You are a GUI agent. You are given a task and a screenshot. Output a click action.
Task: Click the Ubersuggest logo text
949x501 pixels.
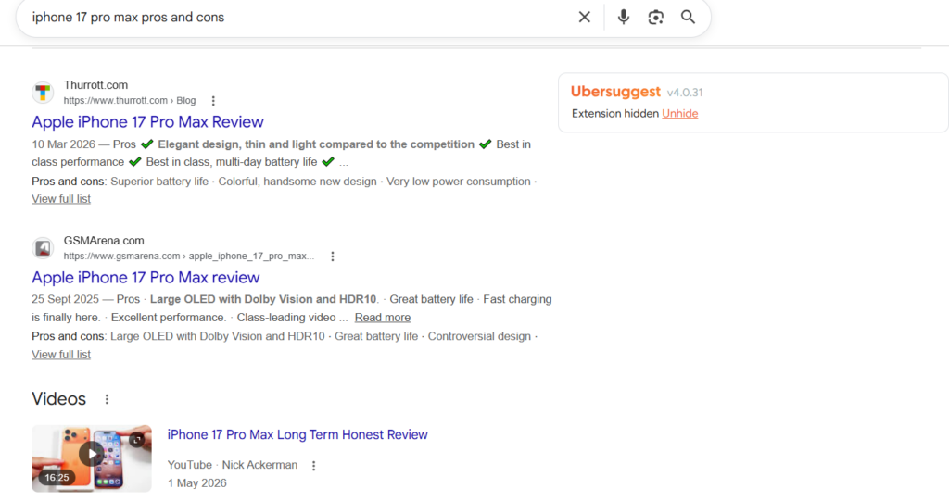click(615, 92)
